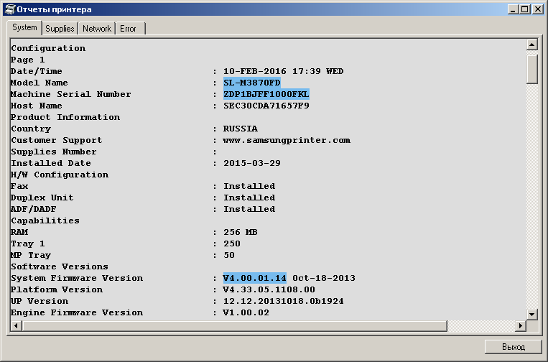This screenshot has height=362, width=548.
Task: Click the vertical scrollbar up arrow
Action: click(x=531, y=45)
